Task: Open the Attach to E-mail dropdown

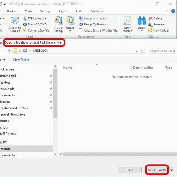Action: pyautogui.click(x=19, y=31)
